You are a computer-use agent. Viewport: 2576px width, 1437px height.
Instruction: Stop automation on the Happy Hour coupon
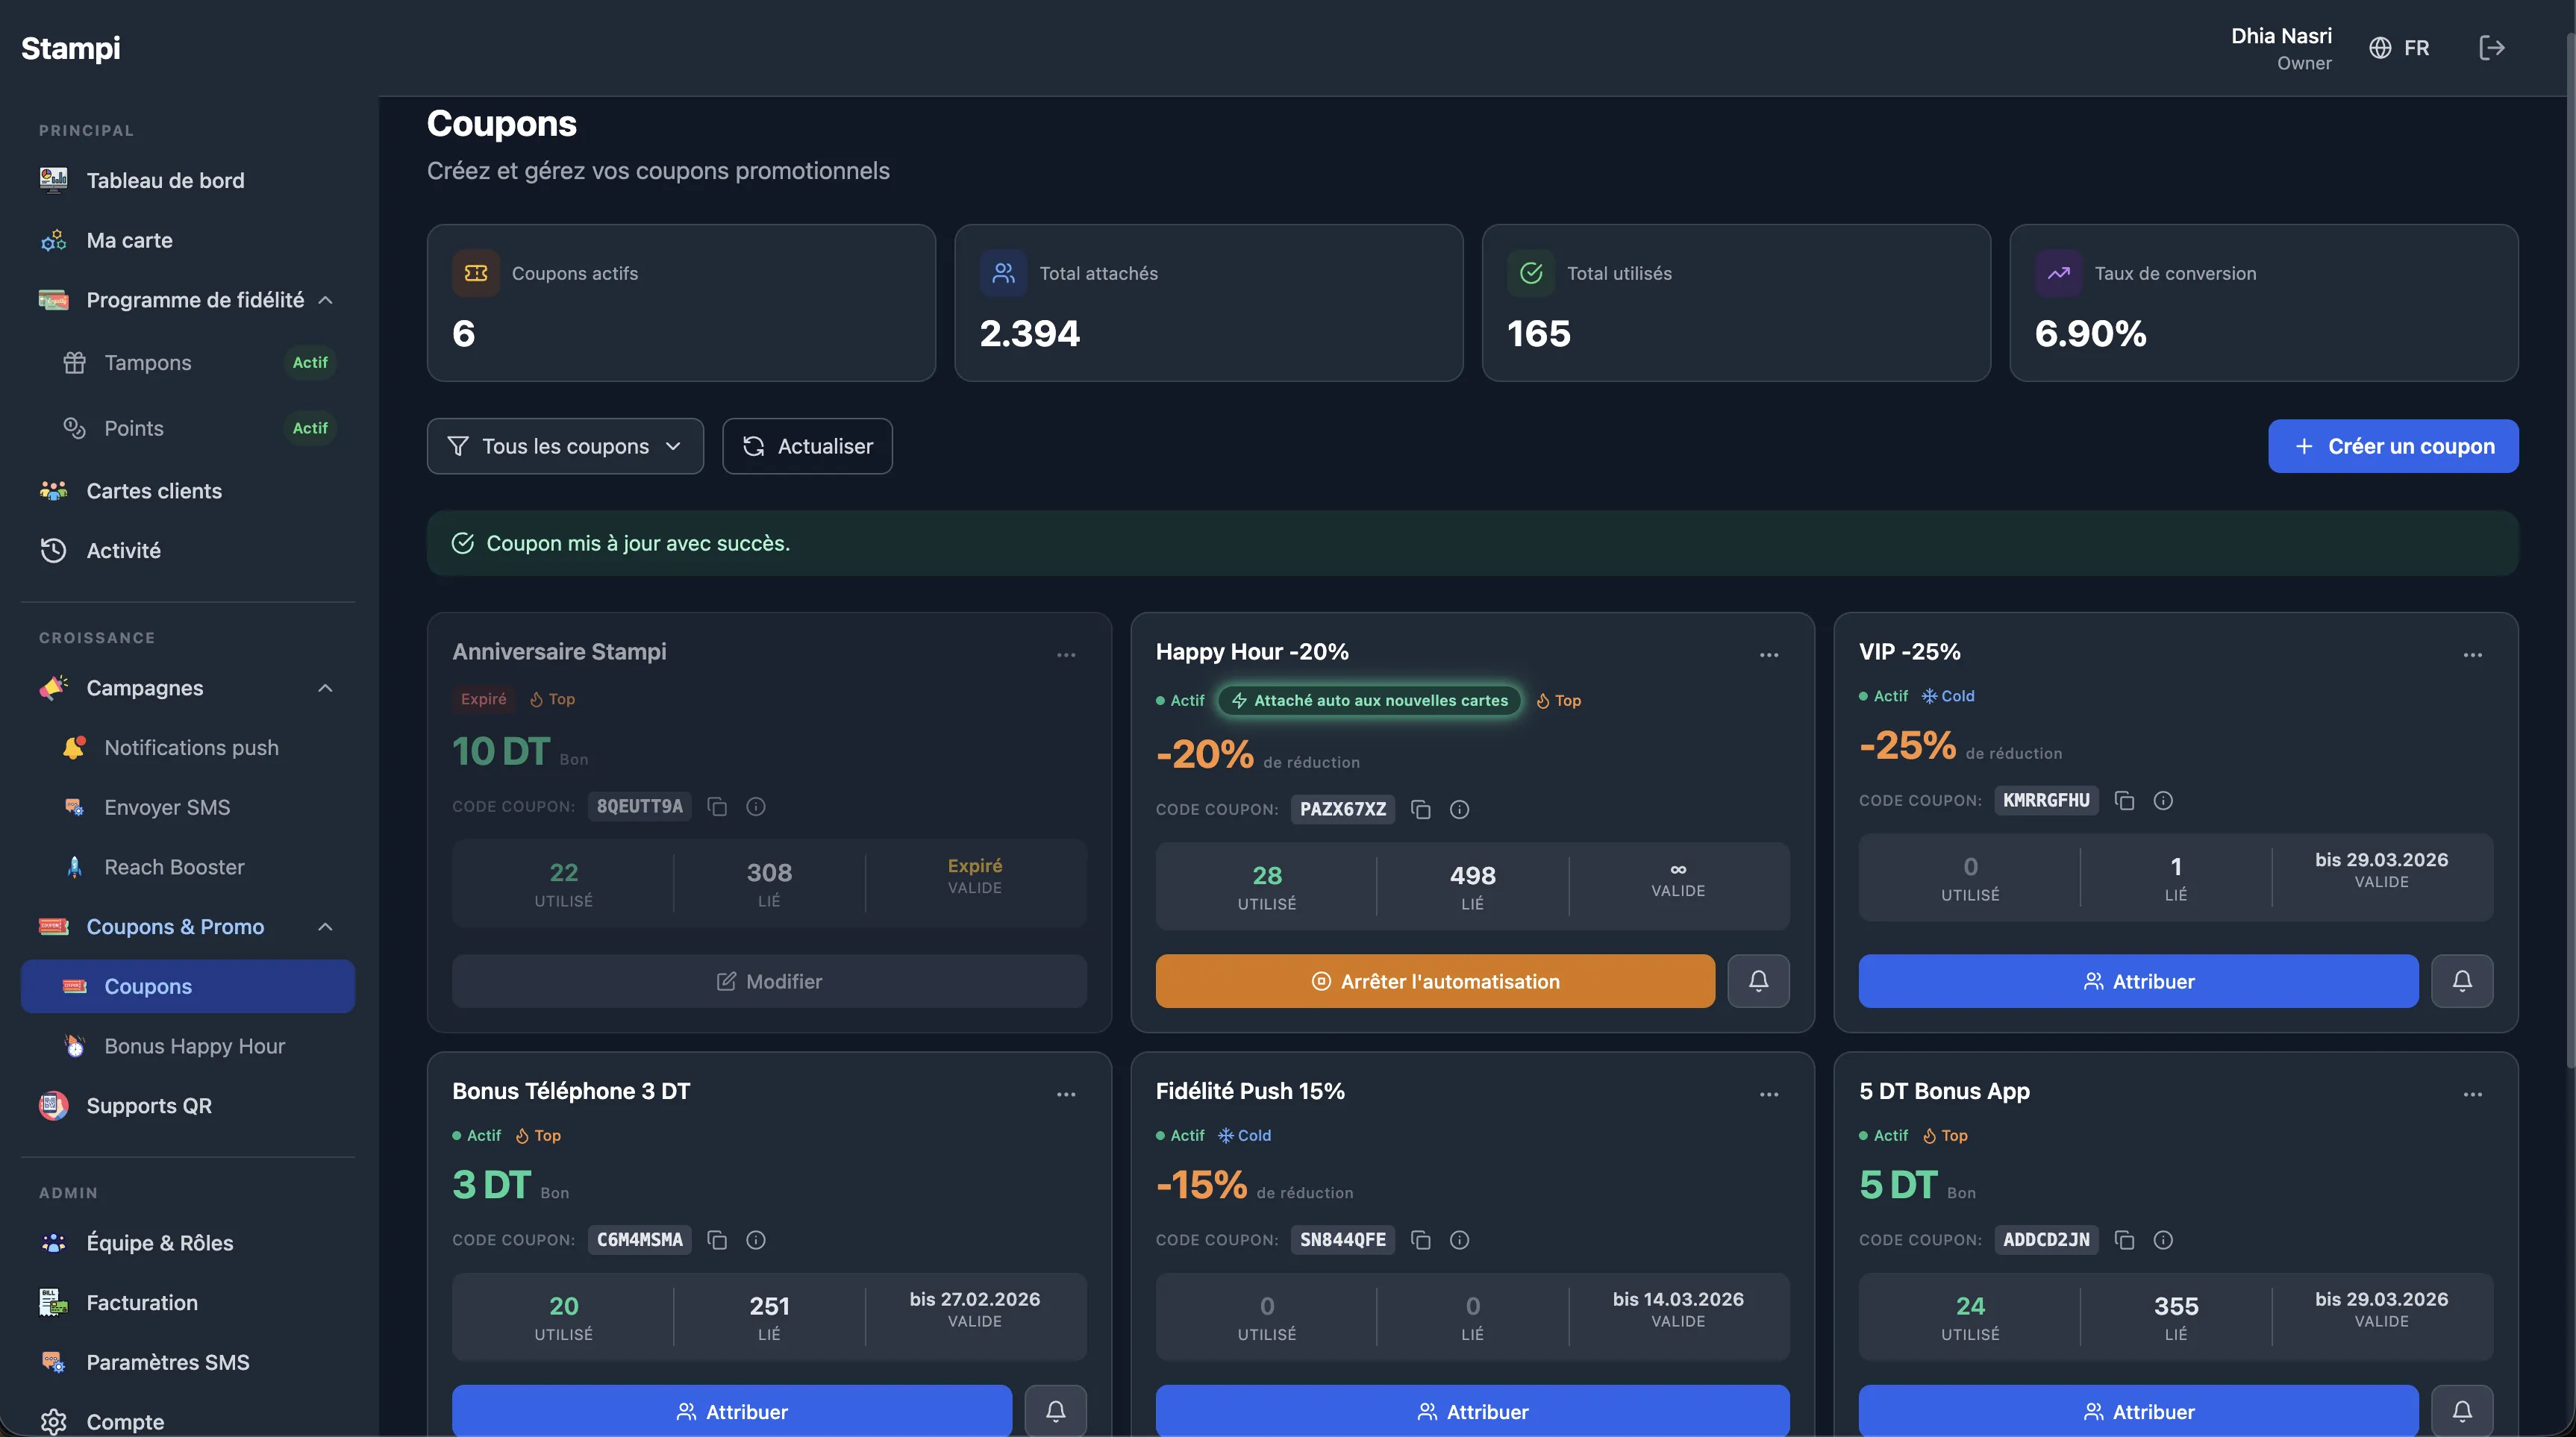point(1434,981)
